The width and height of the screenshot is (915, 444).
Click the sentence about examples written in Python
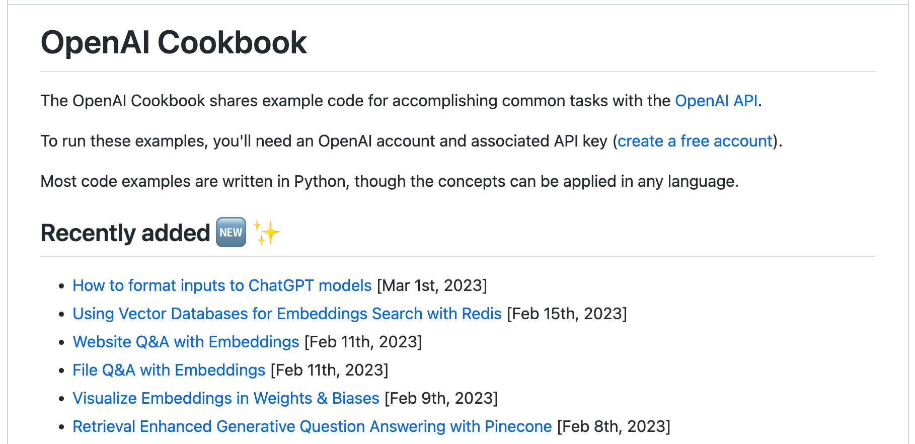(390, 181)
